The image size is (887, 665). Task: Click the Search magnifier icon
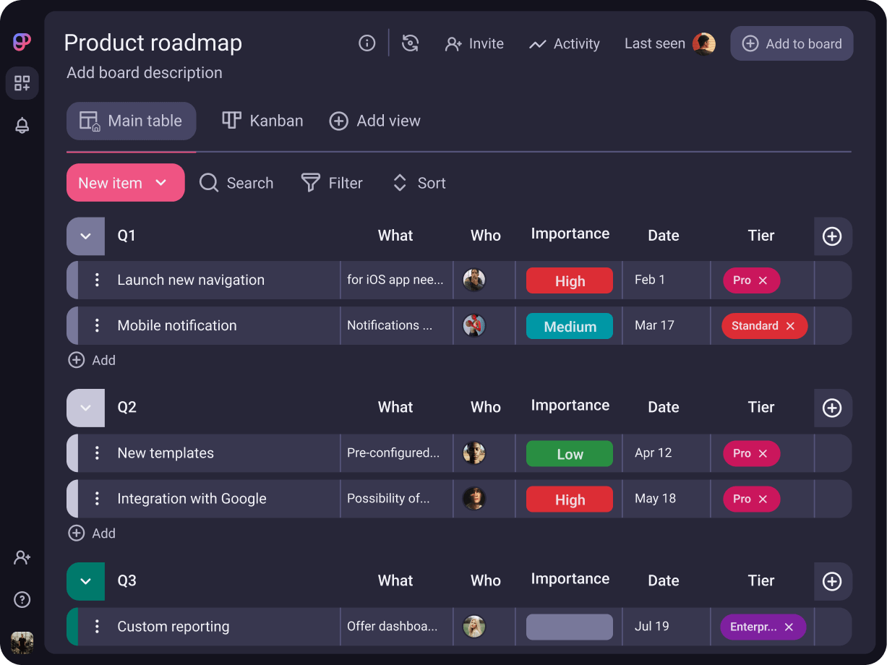(x=208, y=183)
